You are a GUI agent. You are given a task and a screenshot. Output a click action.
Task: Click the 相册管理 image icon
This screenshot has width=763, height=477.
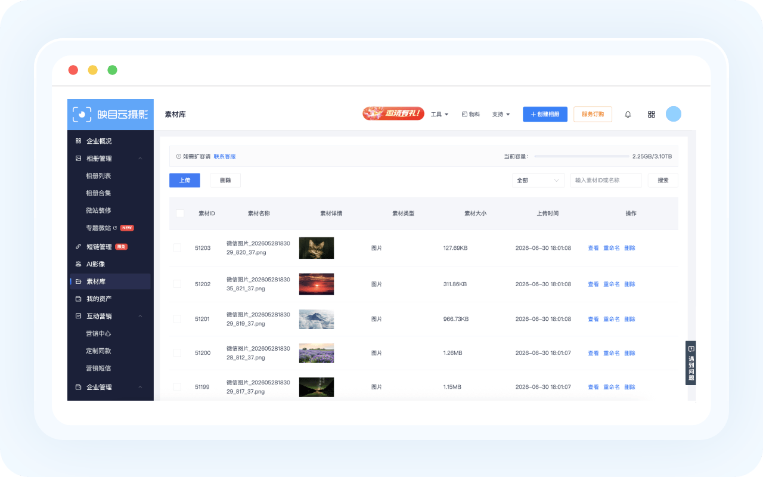click(x=78, y=159)
